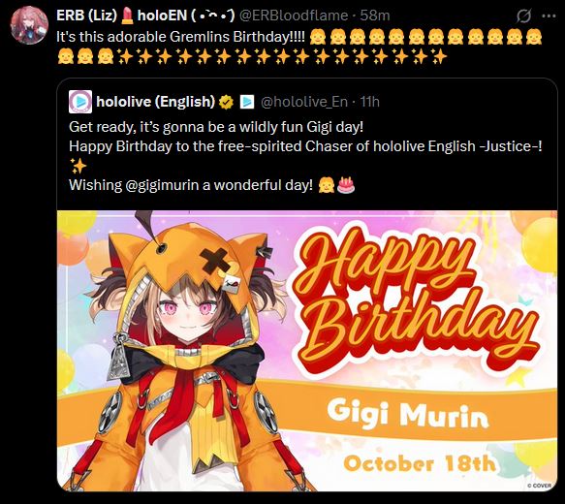Open the @gigimurin mention link
The width and height of the screenshot is (565, 504).
(162, 185)
